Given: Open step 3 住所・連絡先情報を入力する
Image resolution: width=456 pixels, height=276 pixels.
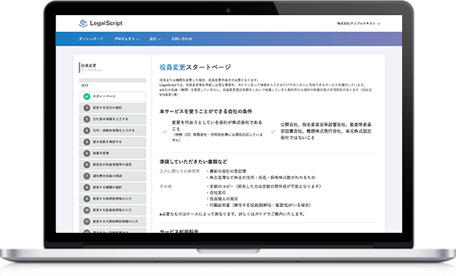Looking at the screenshot, I should [113, 130].
